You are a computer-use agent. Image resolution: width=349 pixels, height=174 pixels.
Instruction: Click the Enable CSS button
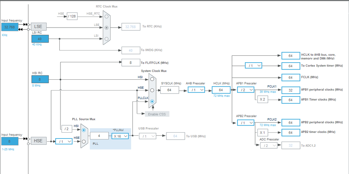(x=157, y=114)
